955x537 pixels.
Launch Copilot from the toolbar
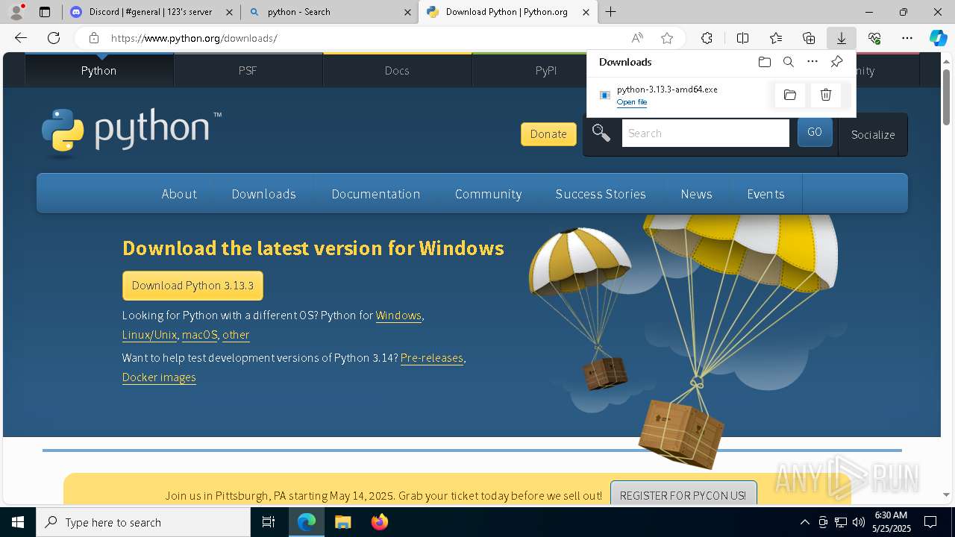938,38
